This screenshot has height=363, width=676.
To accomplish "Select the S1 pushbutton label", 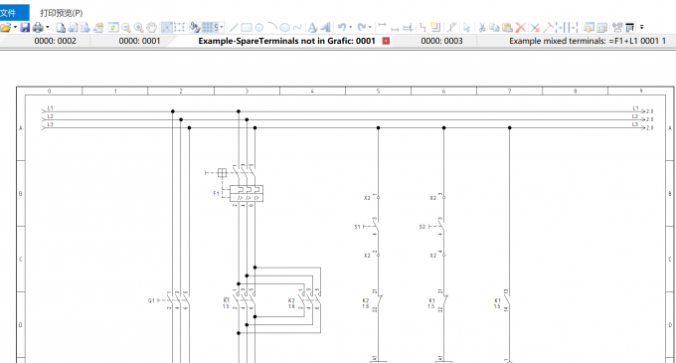I will 357,227.
